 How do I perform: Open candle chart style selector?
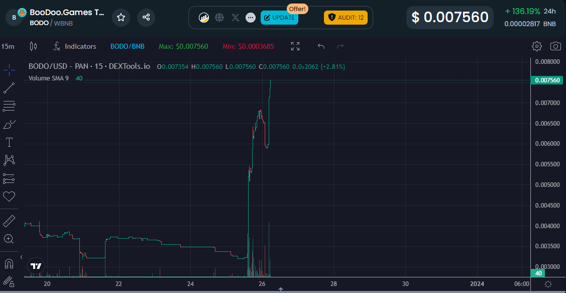33,46
